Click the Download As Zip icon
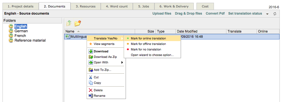Screen dimensions: 282x102 pyautogui.click(x=91, y=57)
